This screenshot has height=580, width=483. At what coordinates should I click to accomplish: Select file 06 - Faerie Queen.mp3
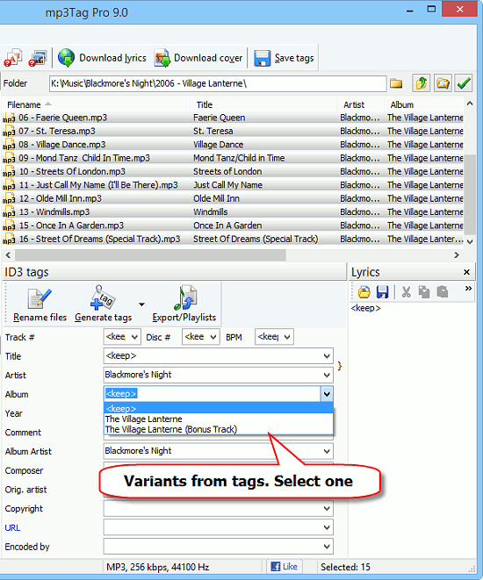tap(233, 118)
